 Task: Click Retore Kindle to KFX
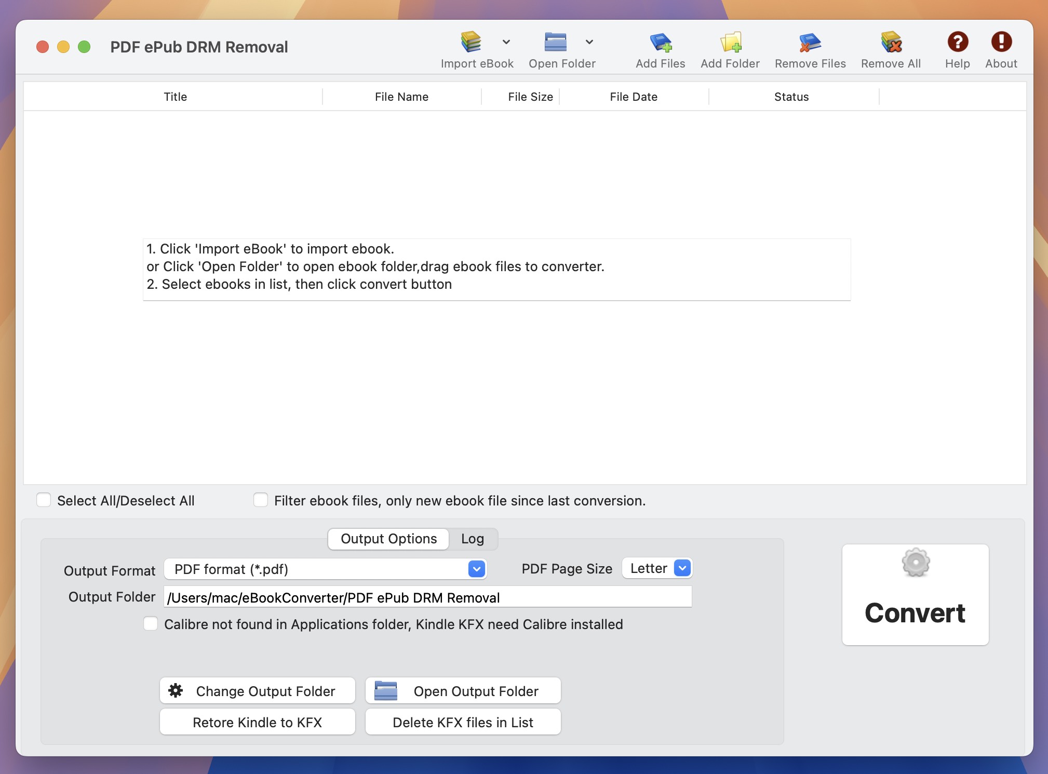[257, 722]
